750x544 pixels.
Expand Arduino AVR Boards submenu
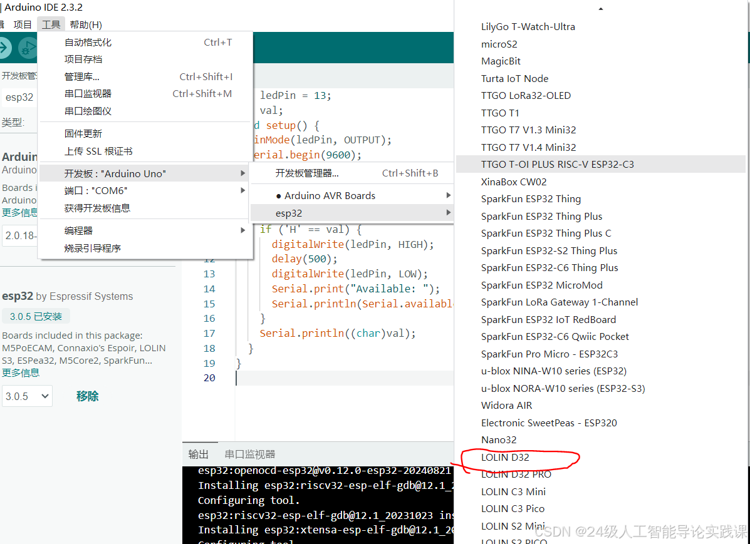point(352,195)
